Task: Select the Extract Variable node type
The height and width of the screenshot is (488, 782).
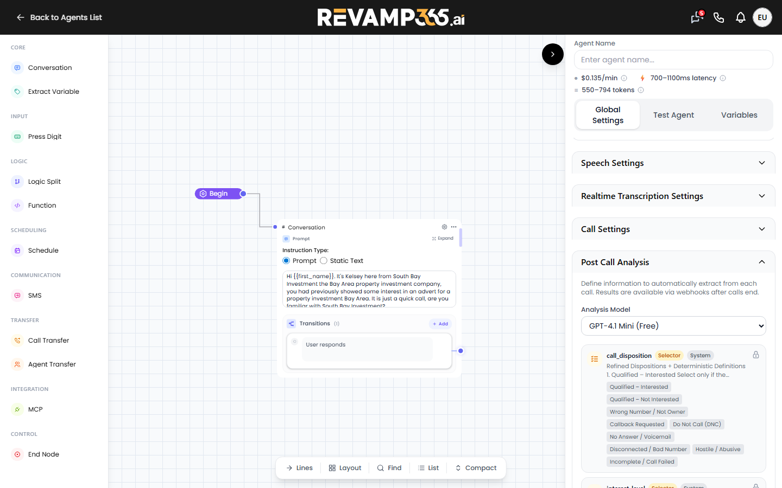Action: coord(54,92)
